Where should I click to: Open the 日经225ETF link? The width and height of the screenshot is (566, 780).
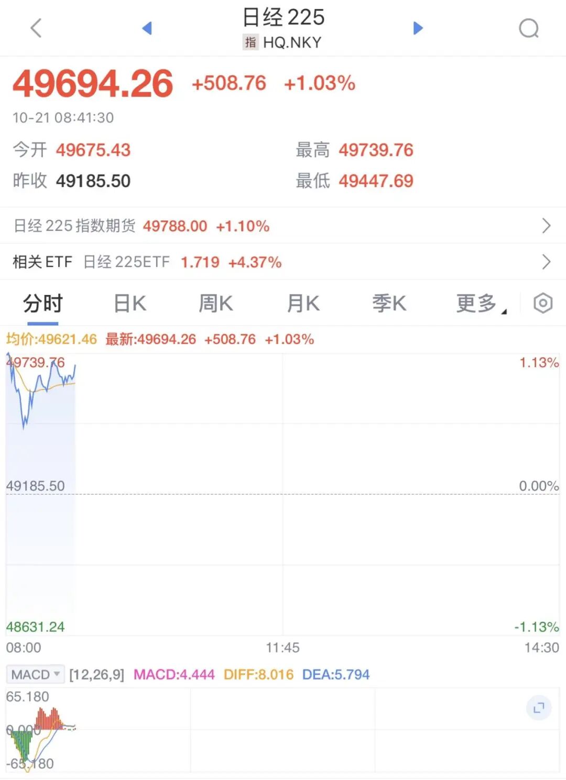[x=127, y=262]
